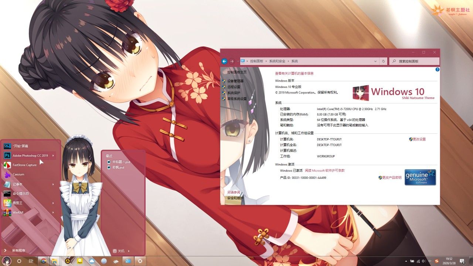Click 系统和安全 in the address breadcrumb
This screenshot has height=266, width=473.
pos(278,61)
